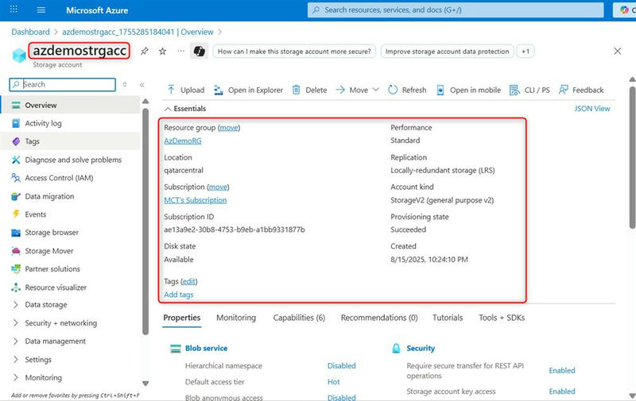Click the Delete trash button
Image resolution: width=636 pixels, height=401 pixels.
pos(309,90)
